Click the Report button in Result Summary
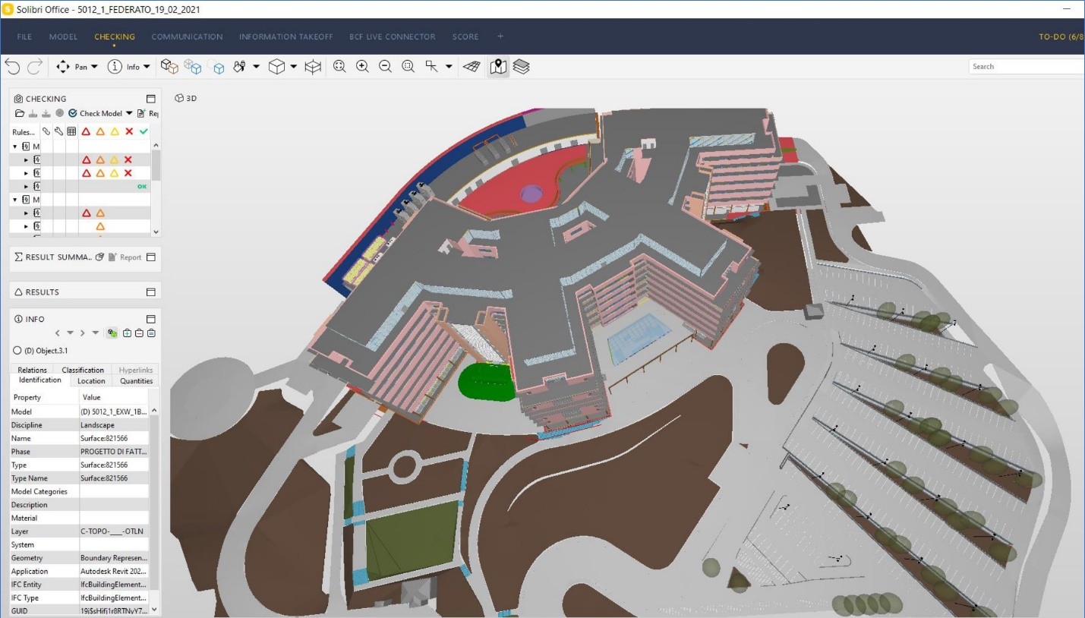Viewport: 1085px width, 618px height. [125, 257]
